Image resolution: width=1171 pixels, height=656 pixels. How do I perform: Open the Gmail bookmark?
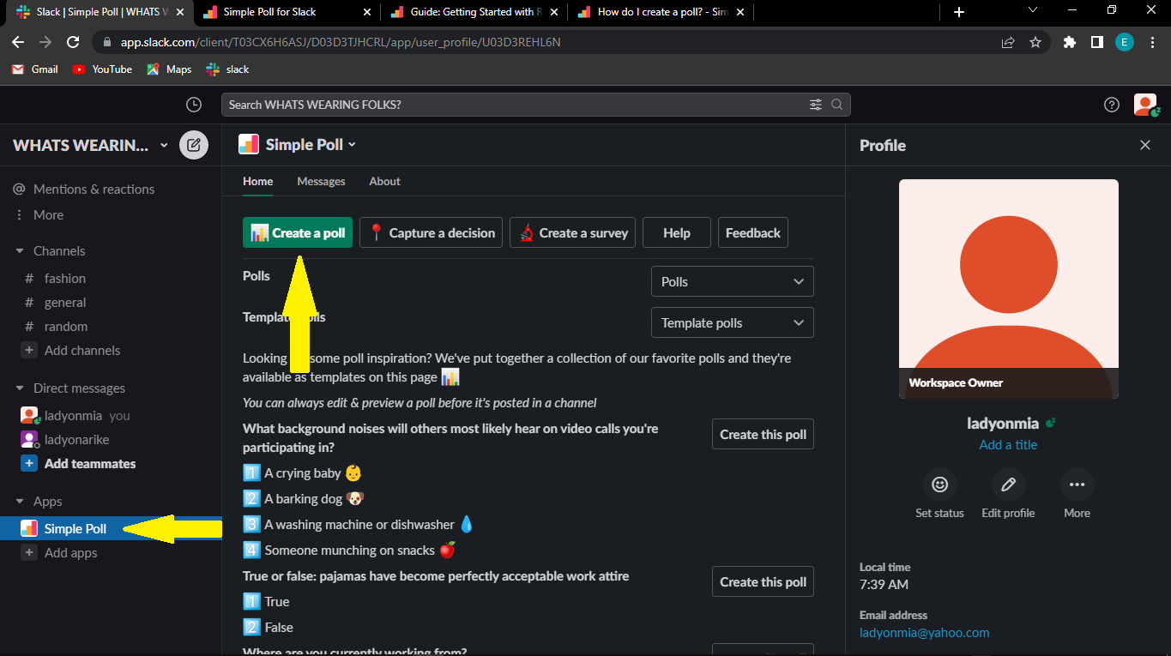pyautogui.click(x=35, y=69)
